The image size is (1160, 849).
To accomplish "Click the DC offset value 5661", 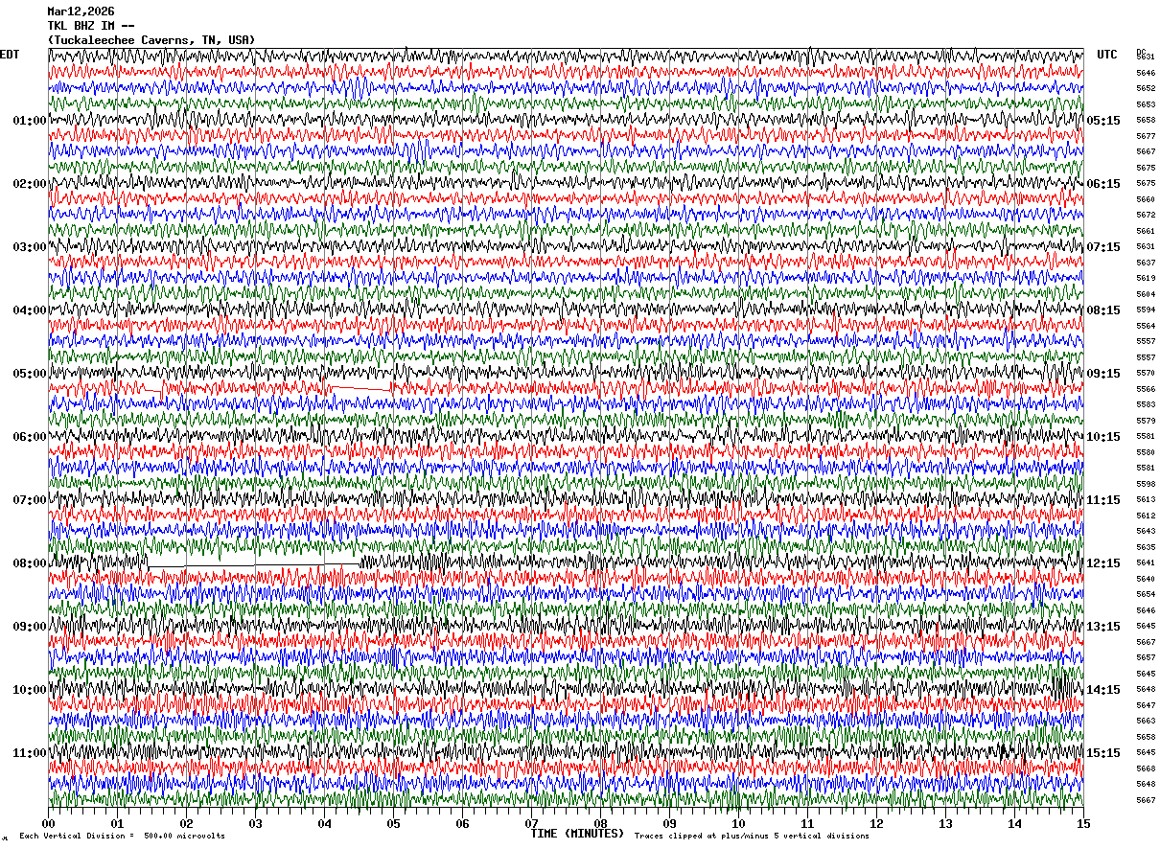I will 1146,231.
